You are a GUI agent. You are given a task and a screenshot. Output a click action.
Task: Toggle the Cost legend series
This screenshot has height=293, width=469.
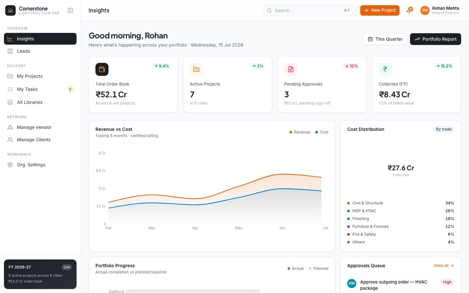coord(322,132)
